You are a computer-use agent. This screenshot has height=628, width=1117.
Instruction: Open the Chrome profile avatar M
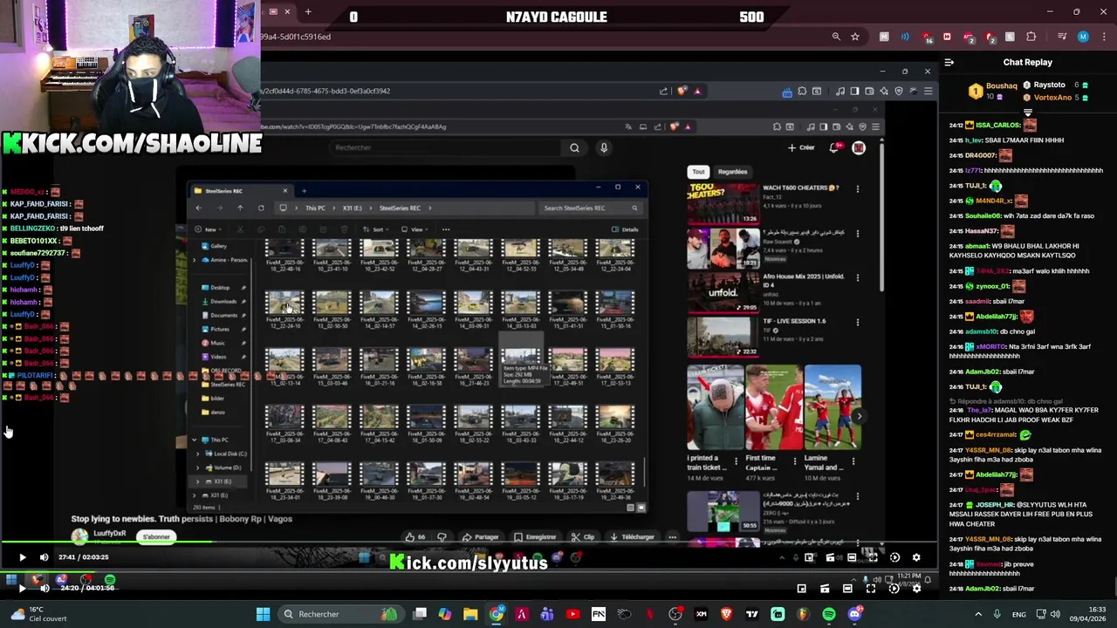click(1083, 37)
